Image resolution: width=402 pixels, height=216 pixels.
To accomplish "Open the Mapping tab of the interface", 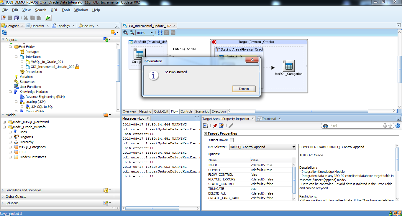I will click(x=145, y=111).
